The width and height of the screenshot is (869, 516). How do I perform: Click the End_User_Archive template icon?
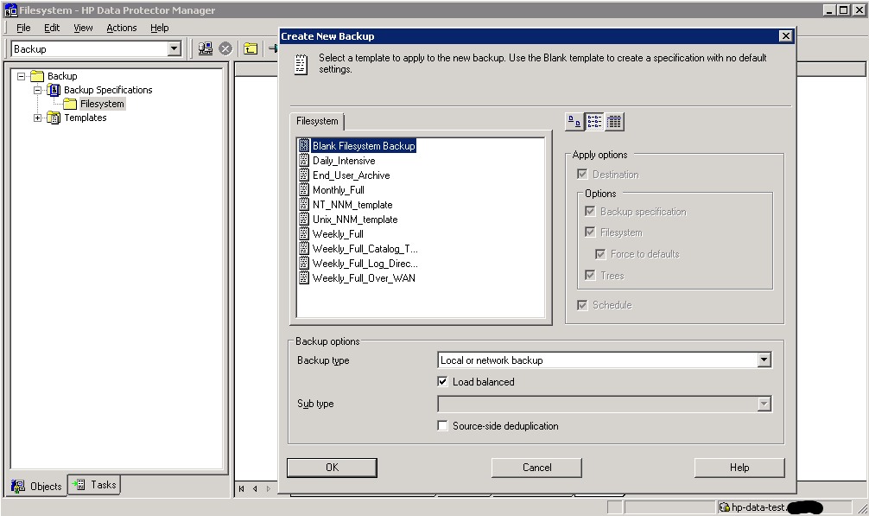tap(304, 175)
